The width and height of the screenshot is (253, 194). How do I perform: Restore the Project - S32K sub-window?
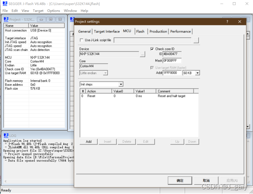(x=51, y=19)
